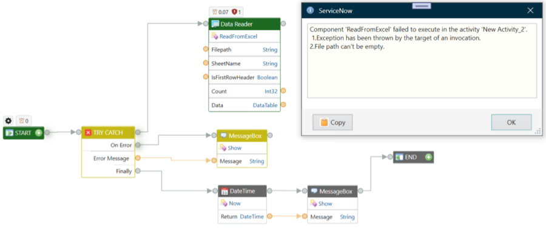Click the plus icon on END node
Viewport: 546px width, 228px height.
point(429,157)
